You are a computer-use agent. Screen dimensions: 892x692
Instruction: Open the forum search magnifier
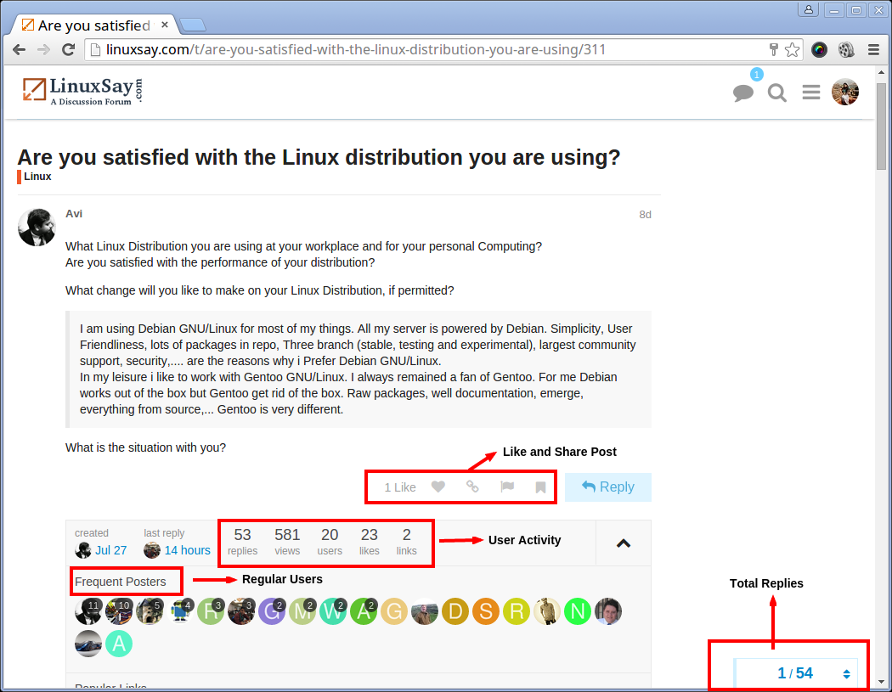776,92
